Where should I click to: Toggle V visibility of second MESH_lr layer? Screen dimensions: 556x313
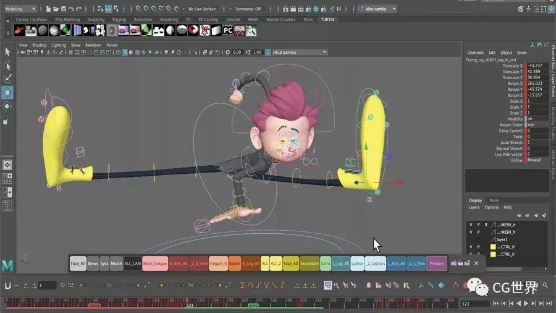[471, 232]
